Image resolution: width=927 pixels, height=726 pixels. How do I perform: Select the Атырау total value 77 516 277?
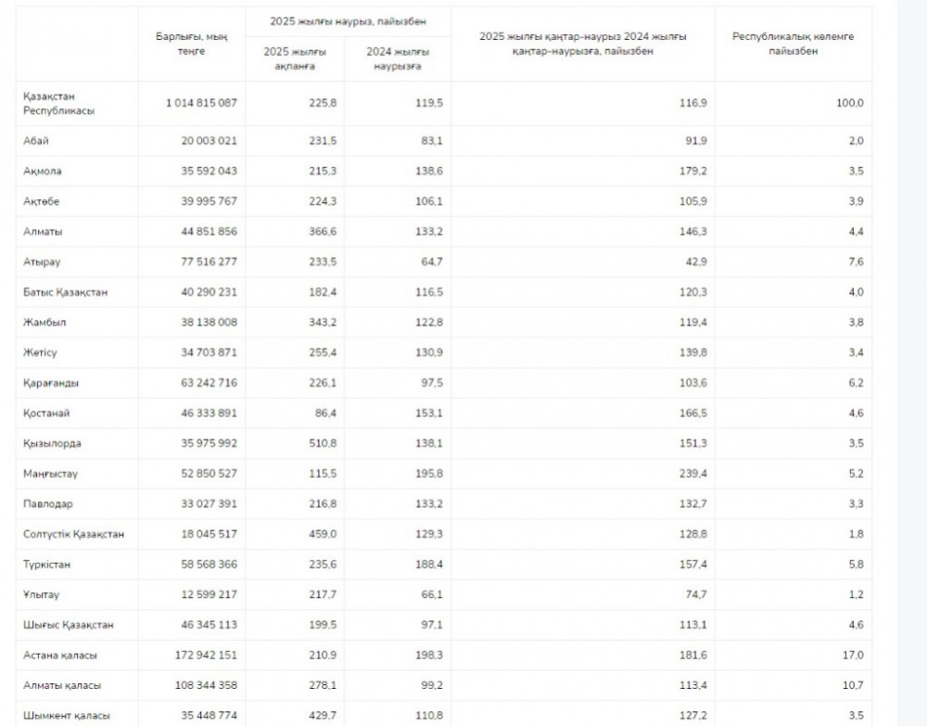(x=202, y=262)
